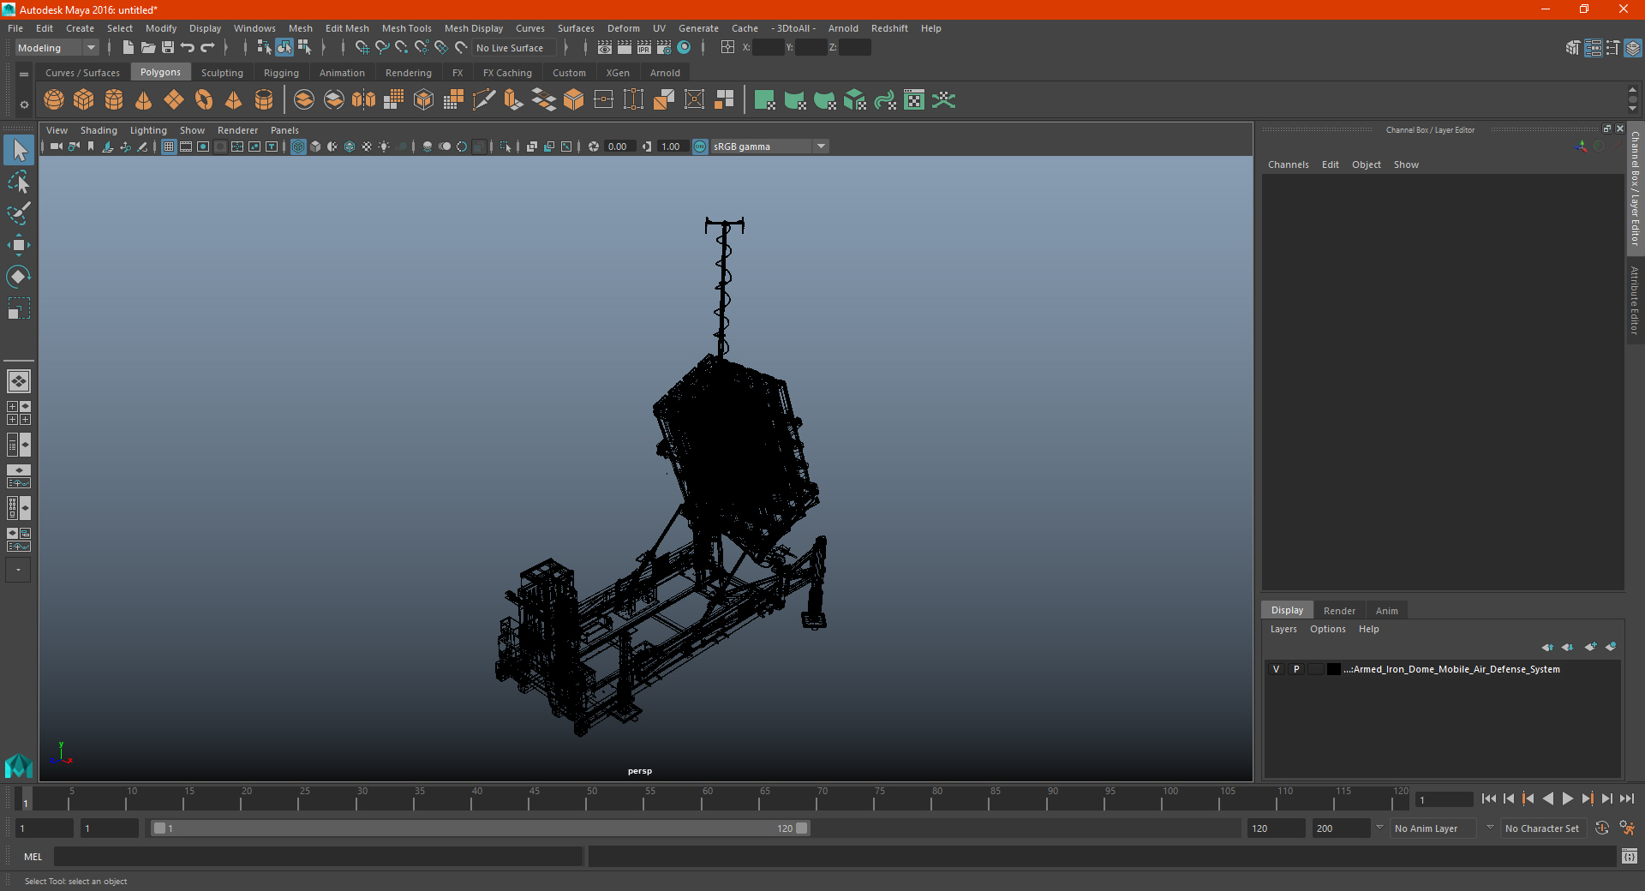Activate the Move tool in the toolbox

[x=19, y=245]
